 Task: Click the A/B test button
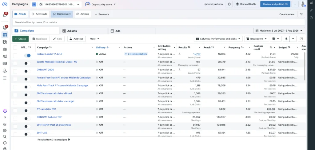pos(76,39)
